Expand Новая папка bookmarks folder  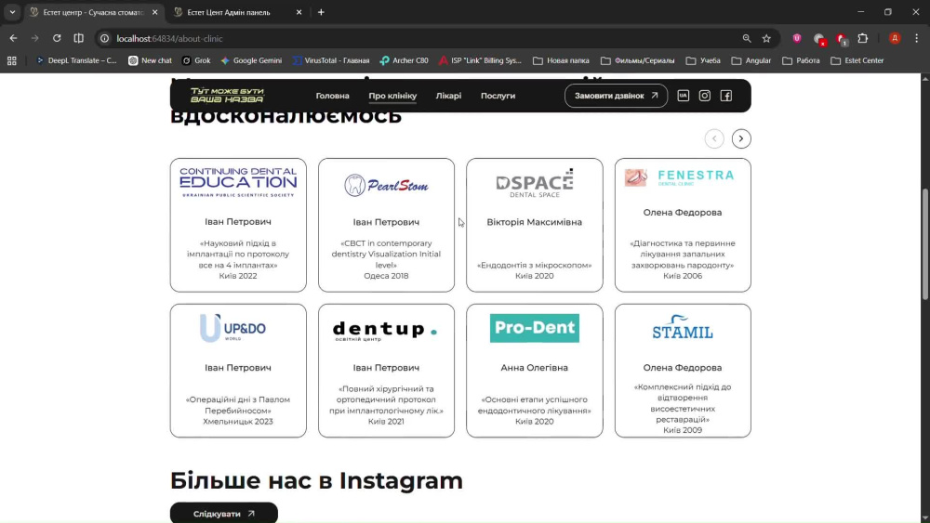(561, 60)
